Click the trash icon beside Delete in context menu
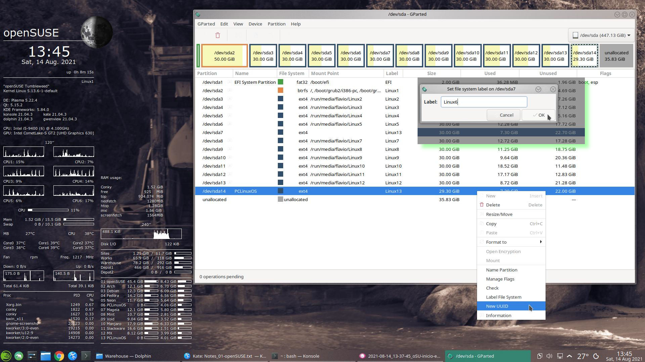This screenshot has width=645, height=362. [x=482, y=205]
